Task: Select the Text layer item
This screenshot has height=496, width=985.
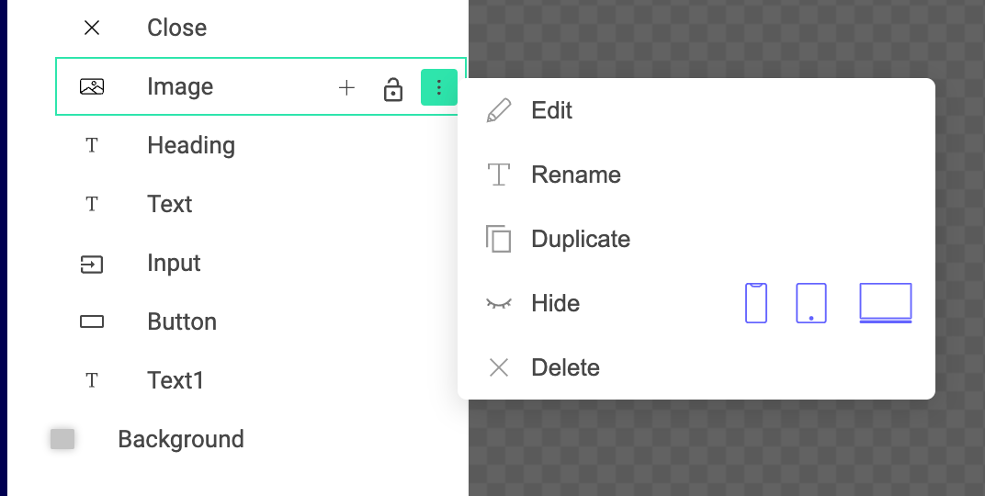Action: coord(170,204)
